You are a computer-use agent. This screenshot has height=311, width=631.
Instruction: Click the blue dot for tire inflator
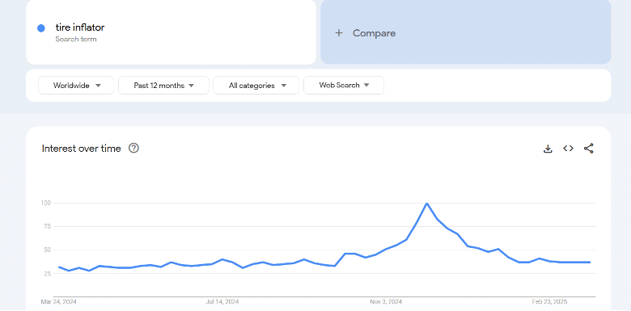point(40,28)
